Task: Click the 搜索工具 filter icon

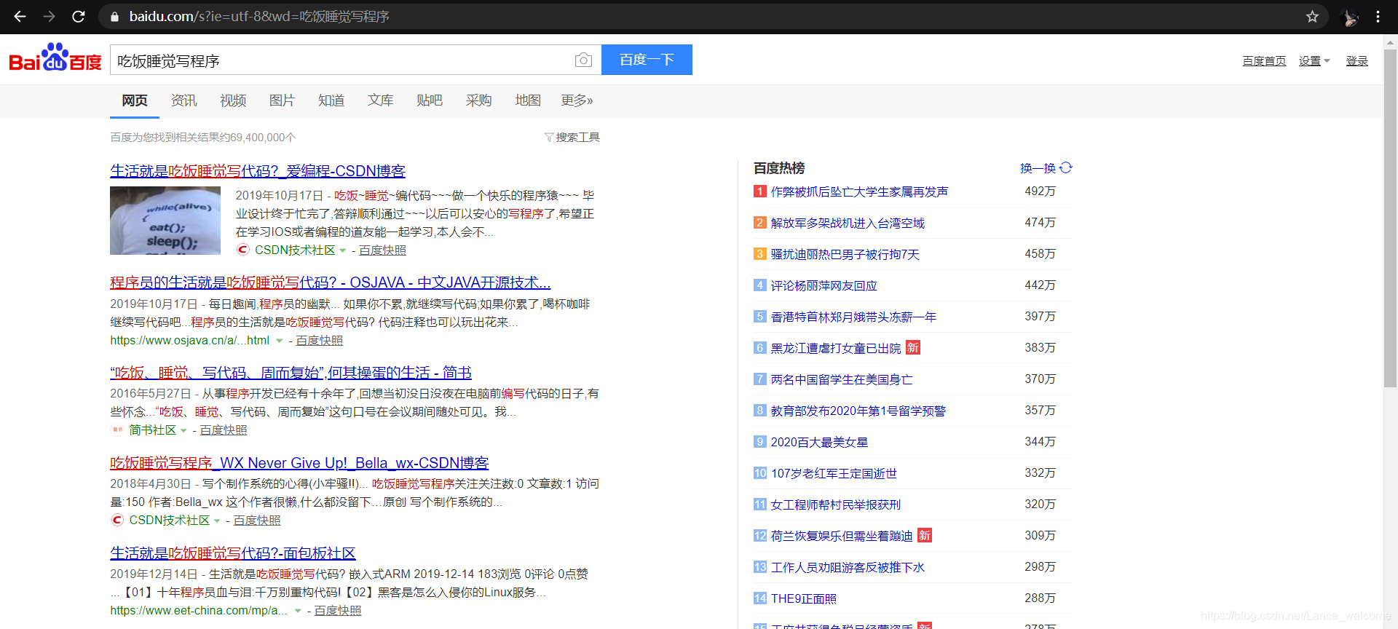Action: coord(549,138)
